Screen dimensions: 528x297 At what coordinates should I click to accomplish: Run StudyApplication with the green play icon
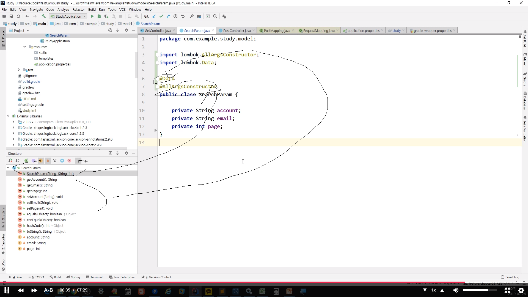pyautogui.click(x=92, y=16)
